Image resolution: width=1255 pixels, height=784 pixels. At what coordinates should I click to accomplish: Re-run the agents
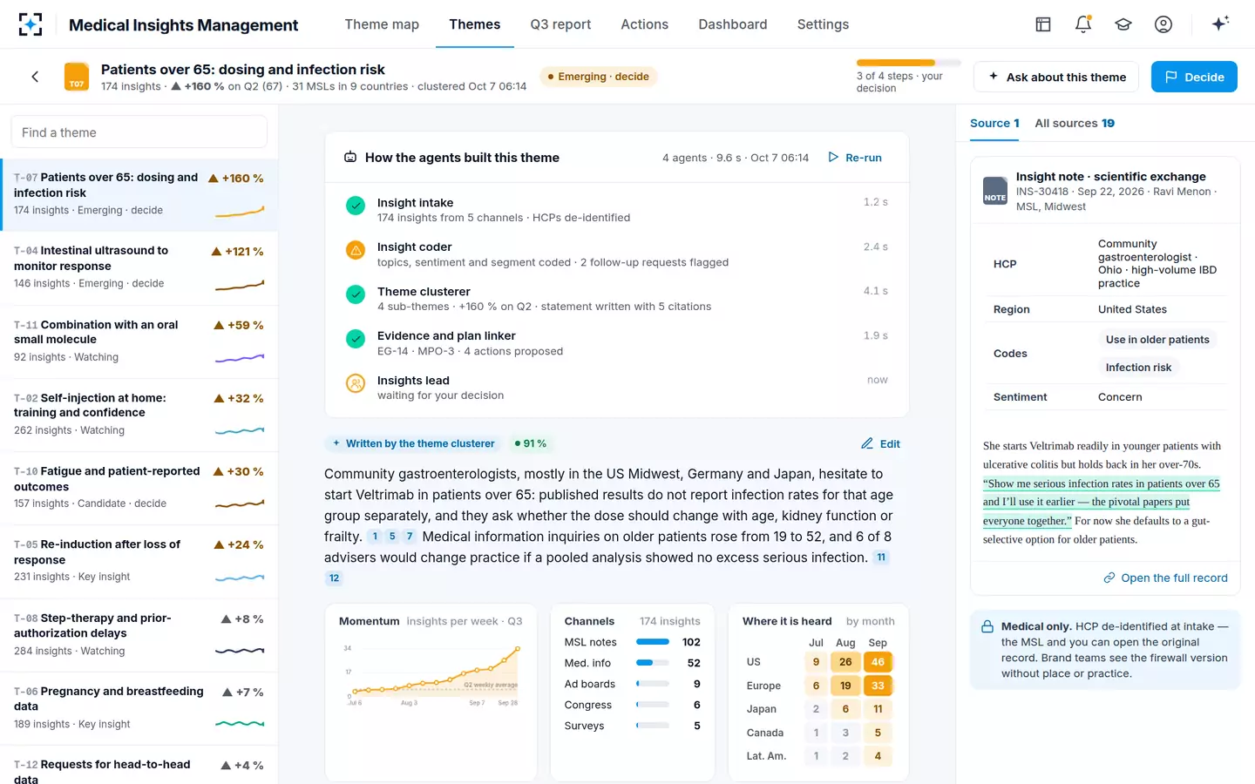[855, 158]
